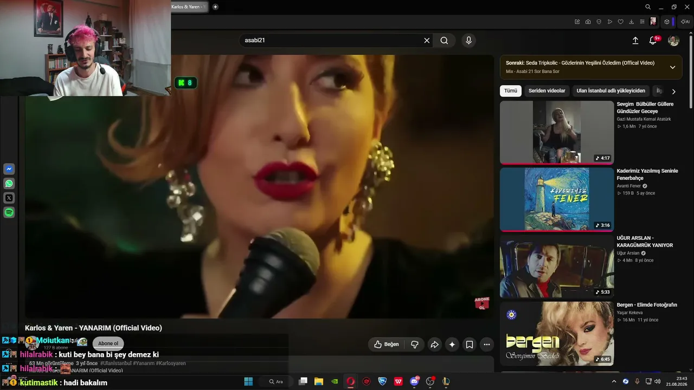
Task: Open X (Twitter) in the sidebar
Action: 9,198
